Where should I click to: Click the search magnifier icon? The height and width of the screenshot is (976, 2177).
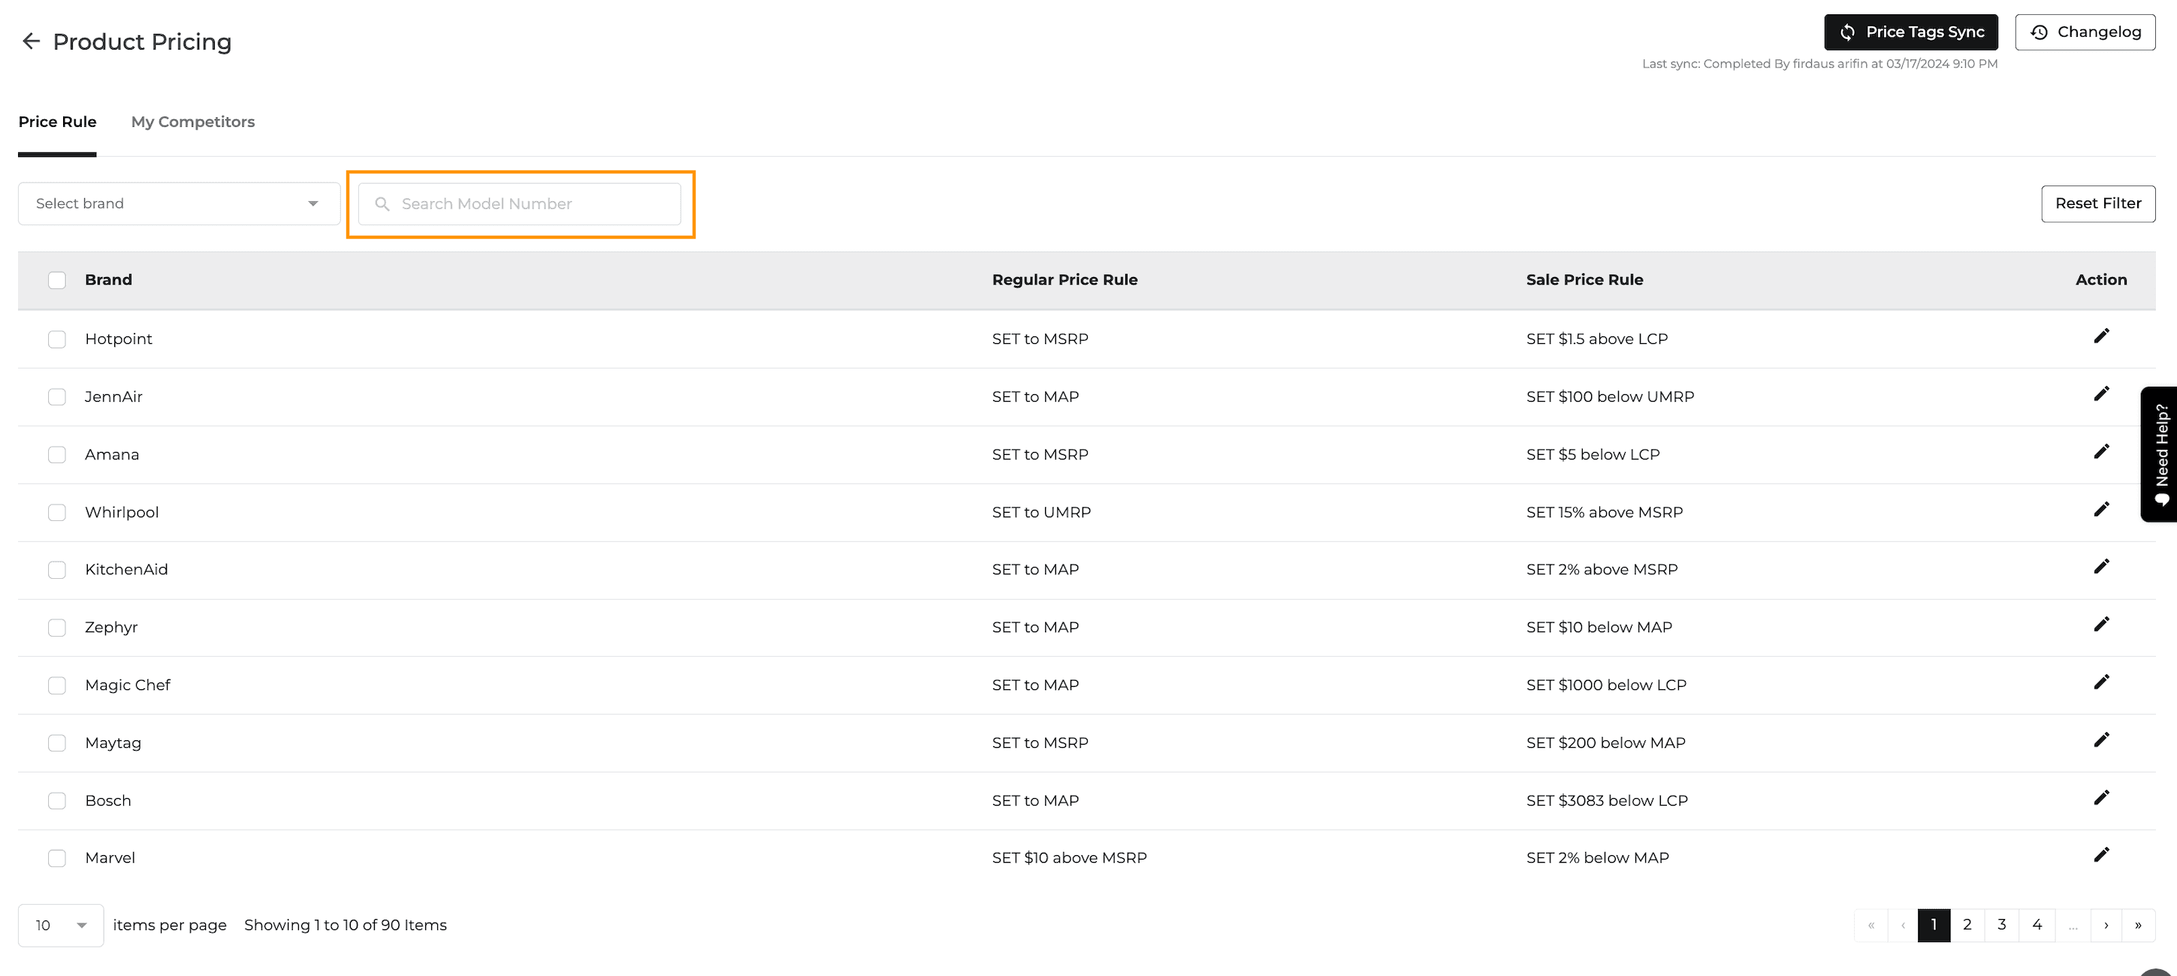coord(382,204)
